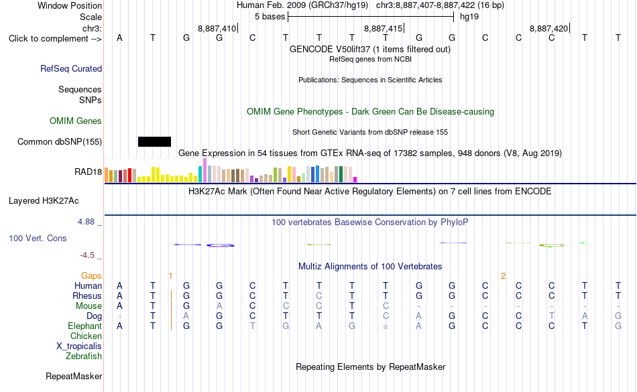Click the 8,887,415 position marker
The height and width of the screenshot is (392, 637).
383,28
